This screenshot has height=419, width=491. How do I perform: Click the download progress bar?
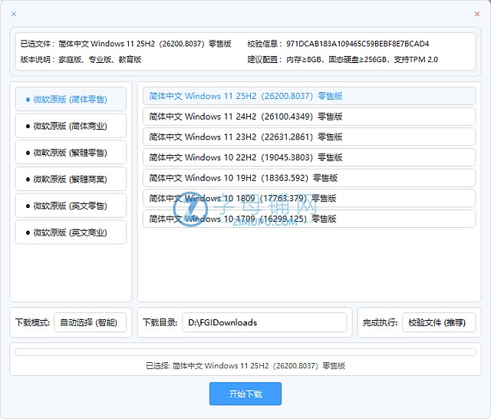click(x=245, y=352)
